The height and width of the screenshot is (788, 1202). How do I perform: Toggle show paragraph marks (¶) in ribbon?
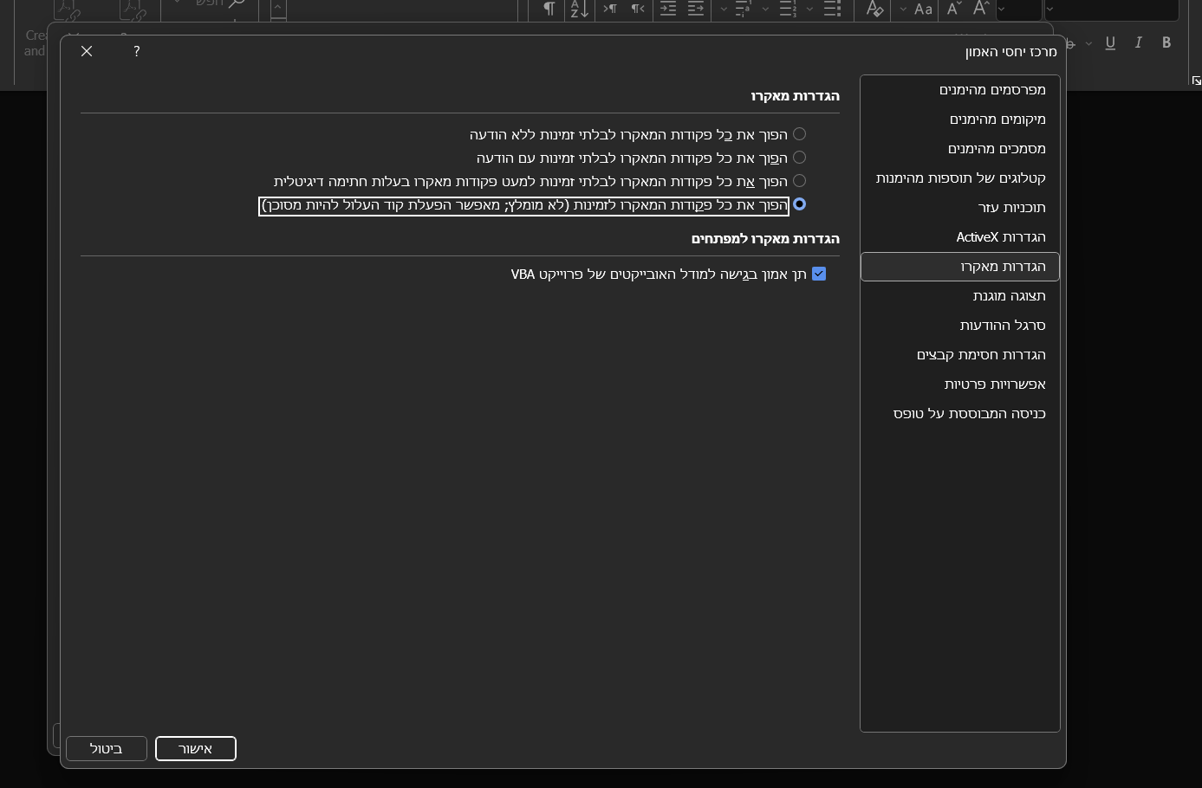click(x=549, y=9)
